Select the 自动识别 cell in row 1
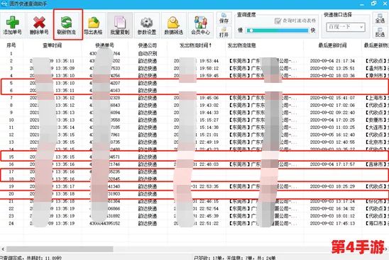The width and height of the screenshot is (389, 260). (x=148, y=53)
